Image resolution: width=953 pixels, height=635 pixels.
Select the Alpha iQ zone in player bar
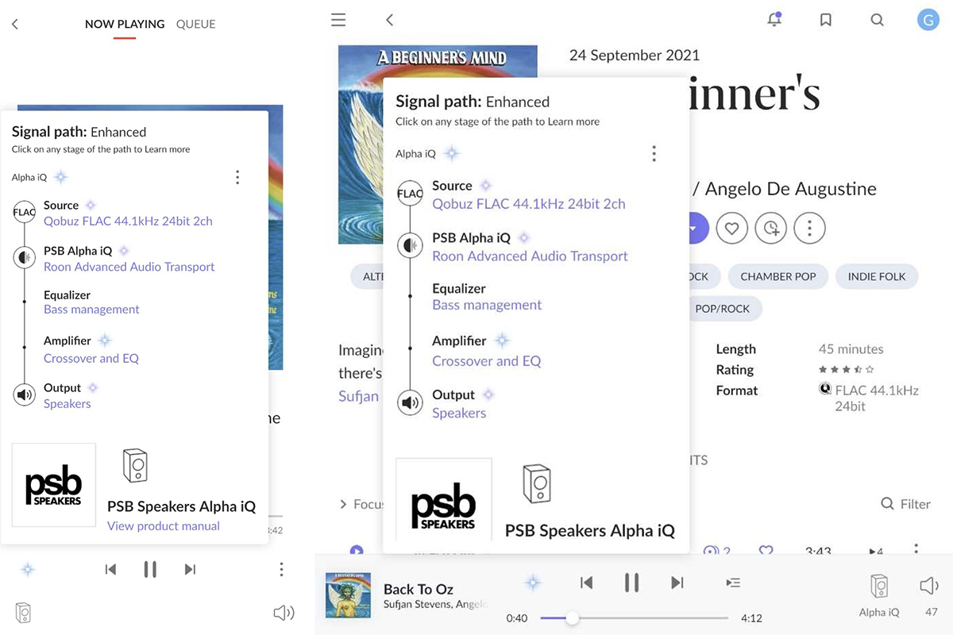879,595
